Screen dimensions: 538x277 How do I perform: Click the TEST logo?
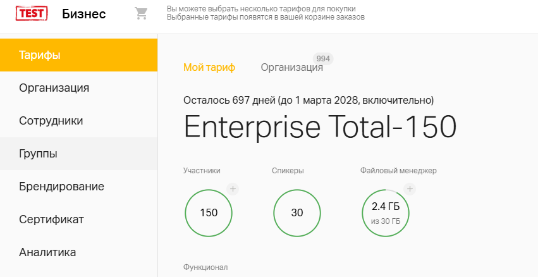[33, 13]
